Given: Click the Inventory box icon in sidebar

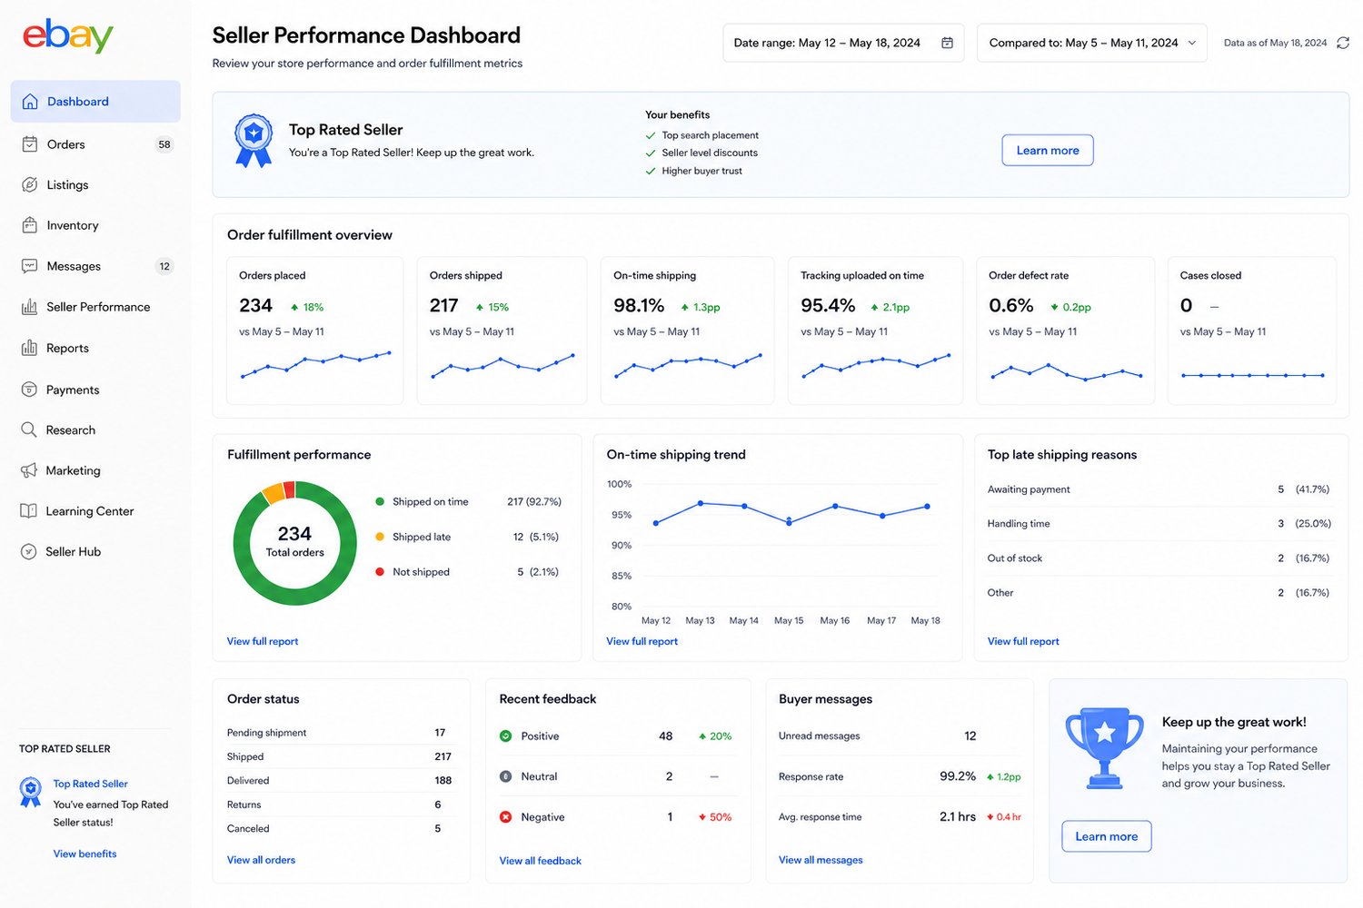Looking at the screenshot, I should (x=30, y=225).
